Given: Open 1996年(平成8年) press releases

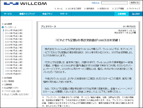Looking at the screenshot, I should (13, 74).
